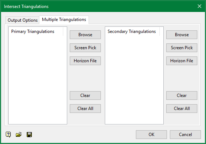Click the open folder load icon
Viewport: 206px width, 144px height.
[19, 135]
